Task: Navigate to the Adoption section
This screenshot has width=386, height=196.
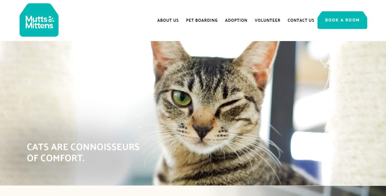Action: click(x=236, y=20)
